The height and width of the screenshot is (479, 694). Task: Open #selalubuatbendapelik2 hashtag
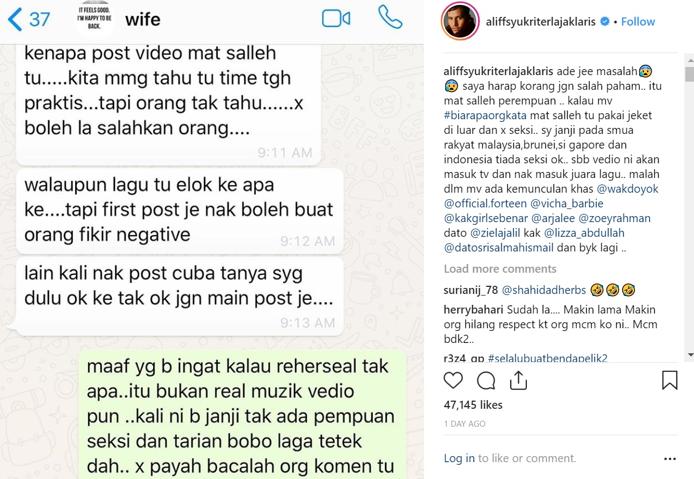[x=548, y=358]
